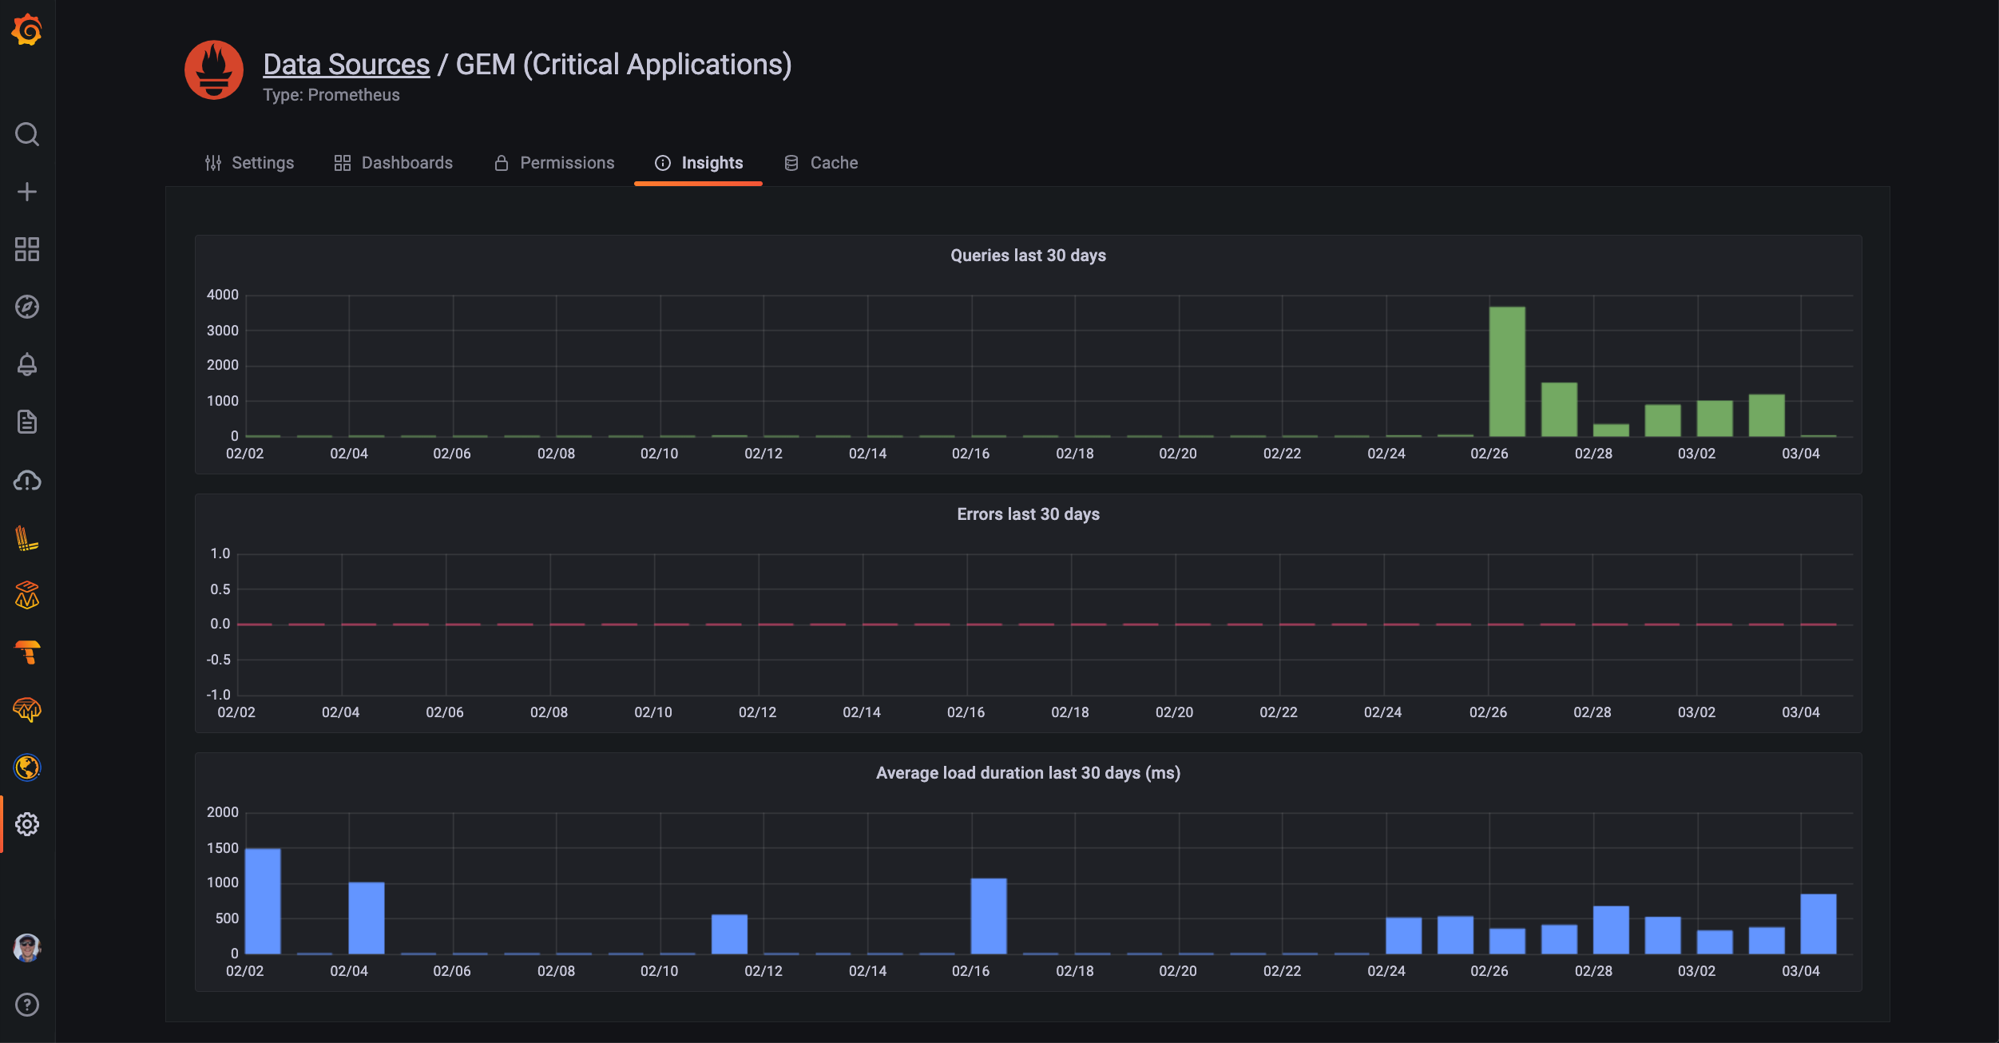Click the globe plugin sidebar icon
The height and width of the screenshot is (1043, 1999).
coord(27,767)
